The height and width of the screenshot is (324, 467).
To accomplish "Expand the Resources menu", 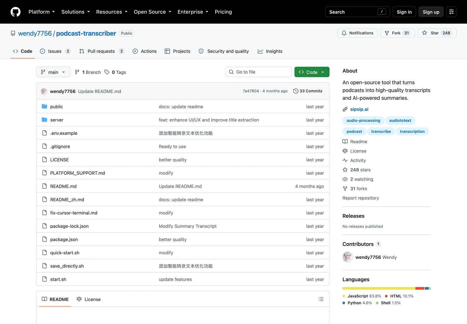I will [x=112, y=12].
